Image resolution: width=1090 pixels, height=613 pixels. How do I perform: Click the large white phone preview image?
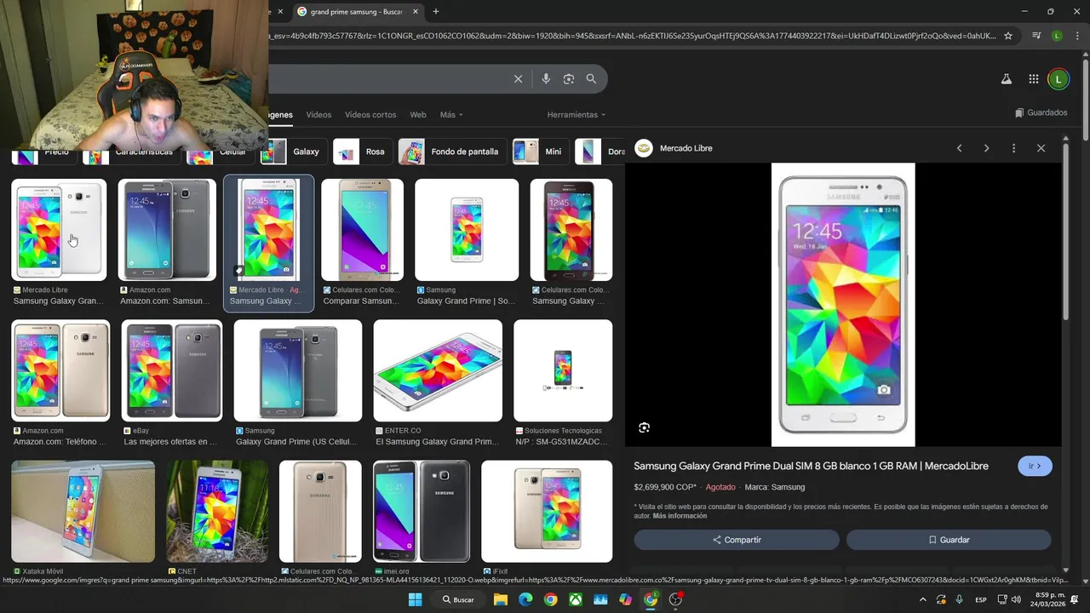tap(843, 305)
